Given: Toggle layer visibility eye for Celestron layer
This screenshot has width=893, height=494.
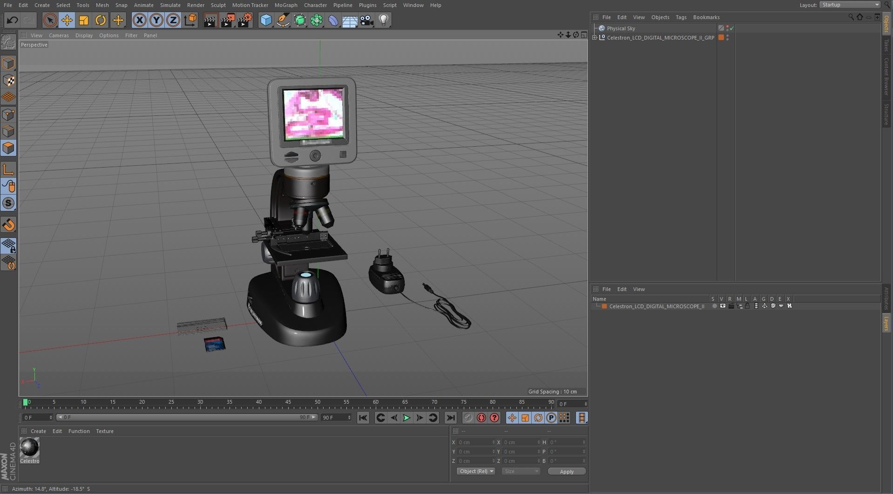Looking at the screenshot, I should click(722, 306).
